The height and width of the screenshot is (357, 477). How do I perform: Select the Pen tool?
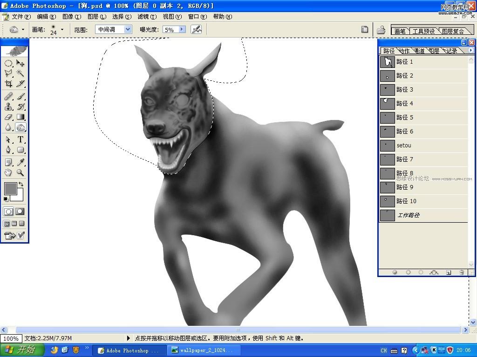pyautogui.click(x=8, y=150)
